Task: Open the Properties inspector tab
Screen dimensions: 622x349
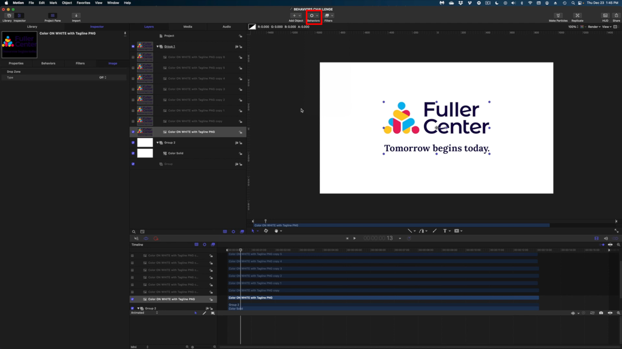Action: [x=16, y=63]
